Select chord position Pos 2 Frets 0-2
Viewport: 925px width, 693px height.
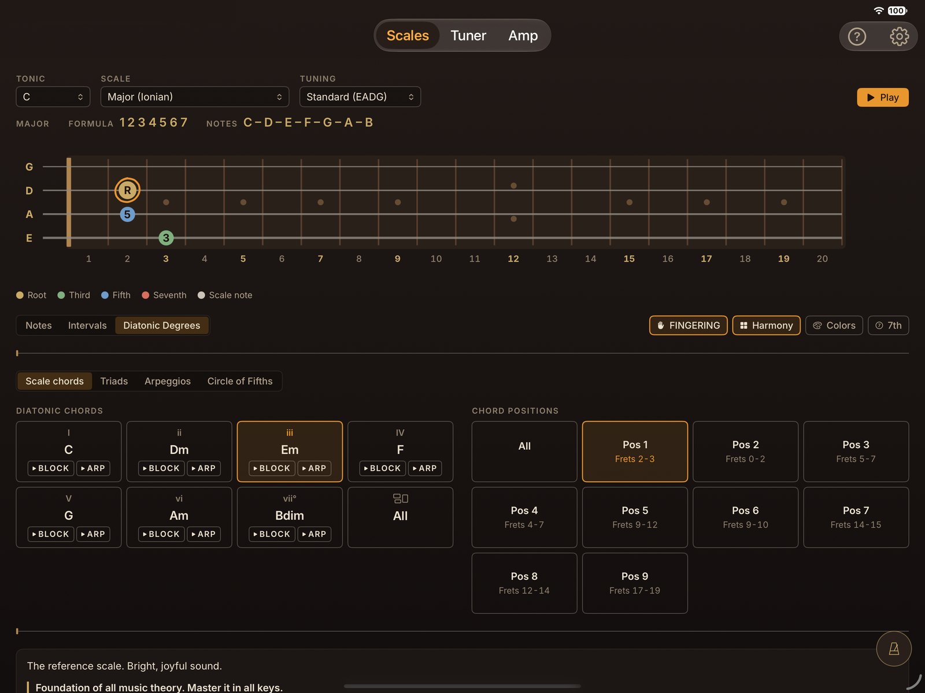point(745,452)
